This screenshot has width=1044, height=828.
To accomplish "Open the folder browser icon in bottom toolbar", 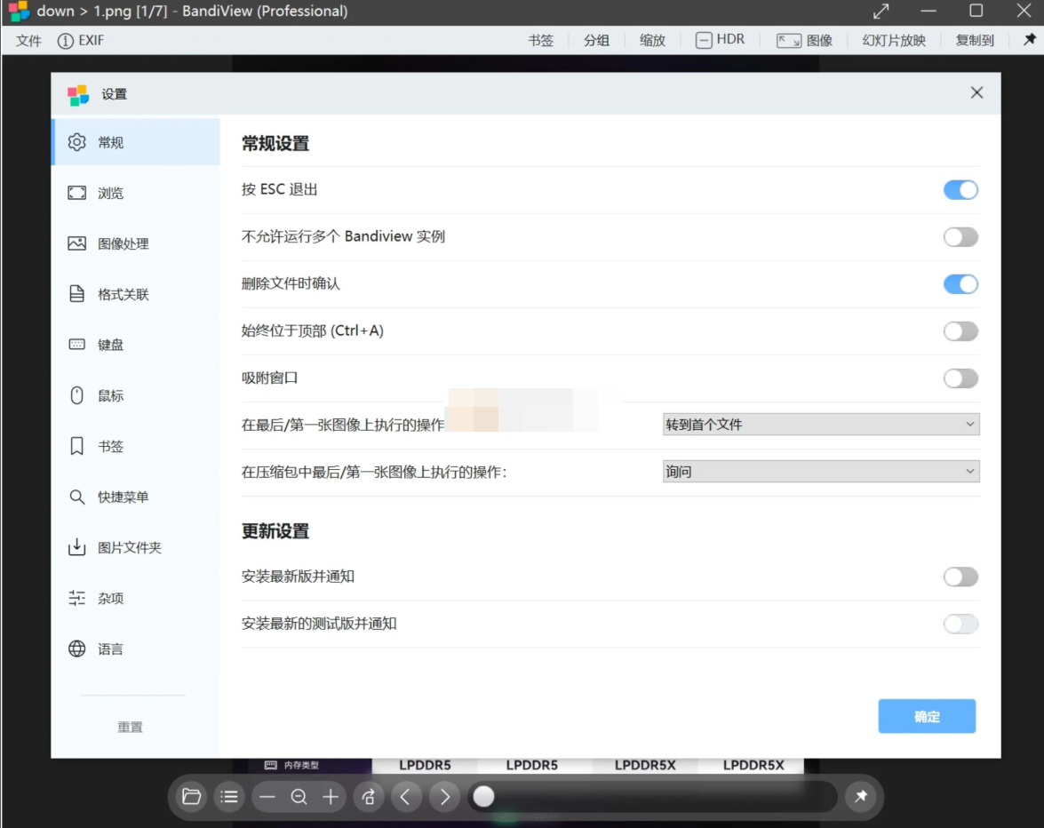I will pos(190,797).
